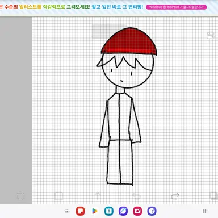This screenshot has height=218, width=218.
Task: Tap the colorful Korean ad banner text
Action: pyautogui.click(x=72, y=7)
